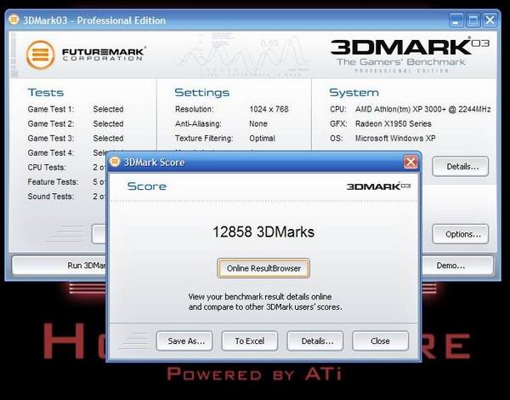Click the Futuremark orange logo icon
This screenshot has height=400, width=510.
pyautogui.click(x=41, y=54)
